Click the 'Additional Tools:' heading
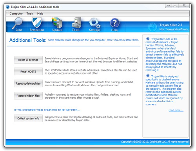This screenshot has width=196, height=151. (x=28, y=40)
